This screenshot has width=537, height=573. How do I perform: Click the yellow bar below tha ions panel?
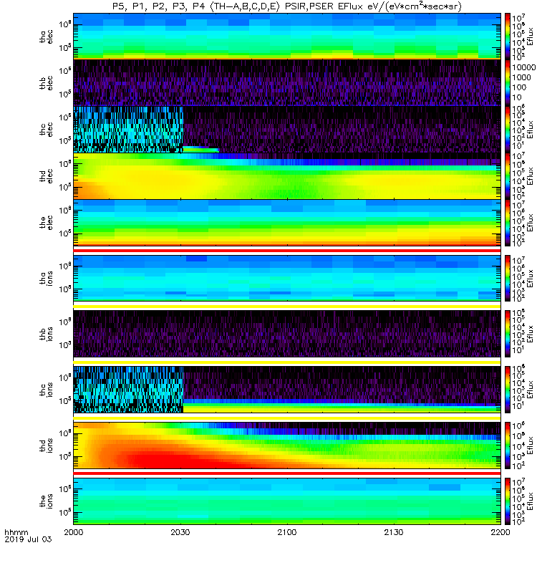click(x=287, y=307)
